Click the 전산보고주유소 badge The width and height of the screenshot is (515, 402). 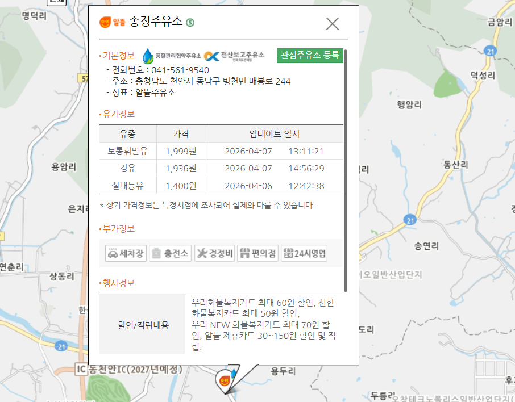click(235, 56)
